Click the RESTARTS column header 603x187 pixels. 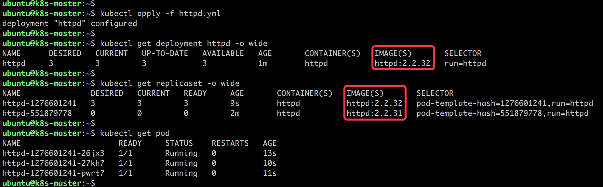(230, 143)
